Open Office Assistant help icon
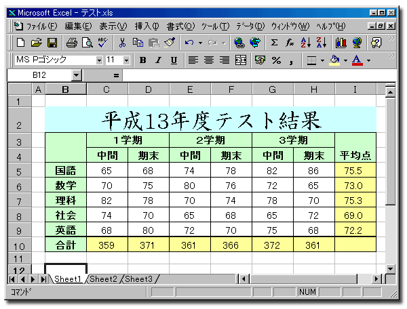Screen dimensions: 407x309 (x=376, y=43)
